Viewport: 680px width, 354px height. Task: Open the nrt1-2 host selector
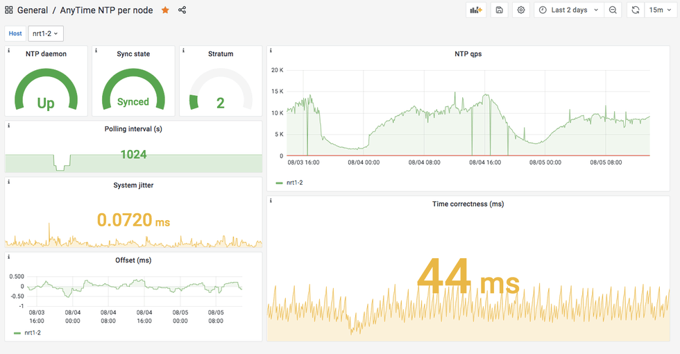[x=46, y=33]
